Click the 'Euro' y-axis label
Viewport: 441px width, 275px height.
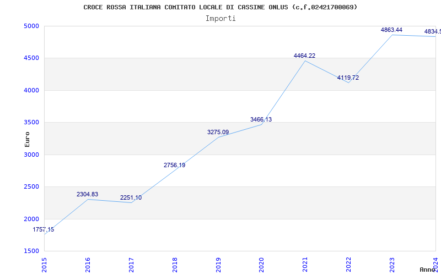point(27,139)
